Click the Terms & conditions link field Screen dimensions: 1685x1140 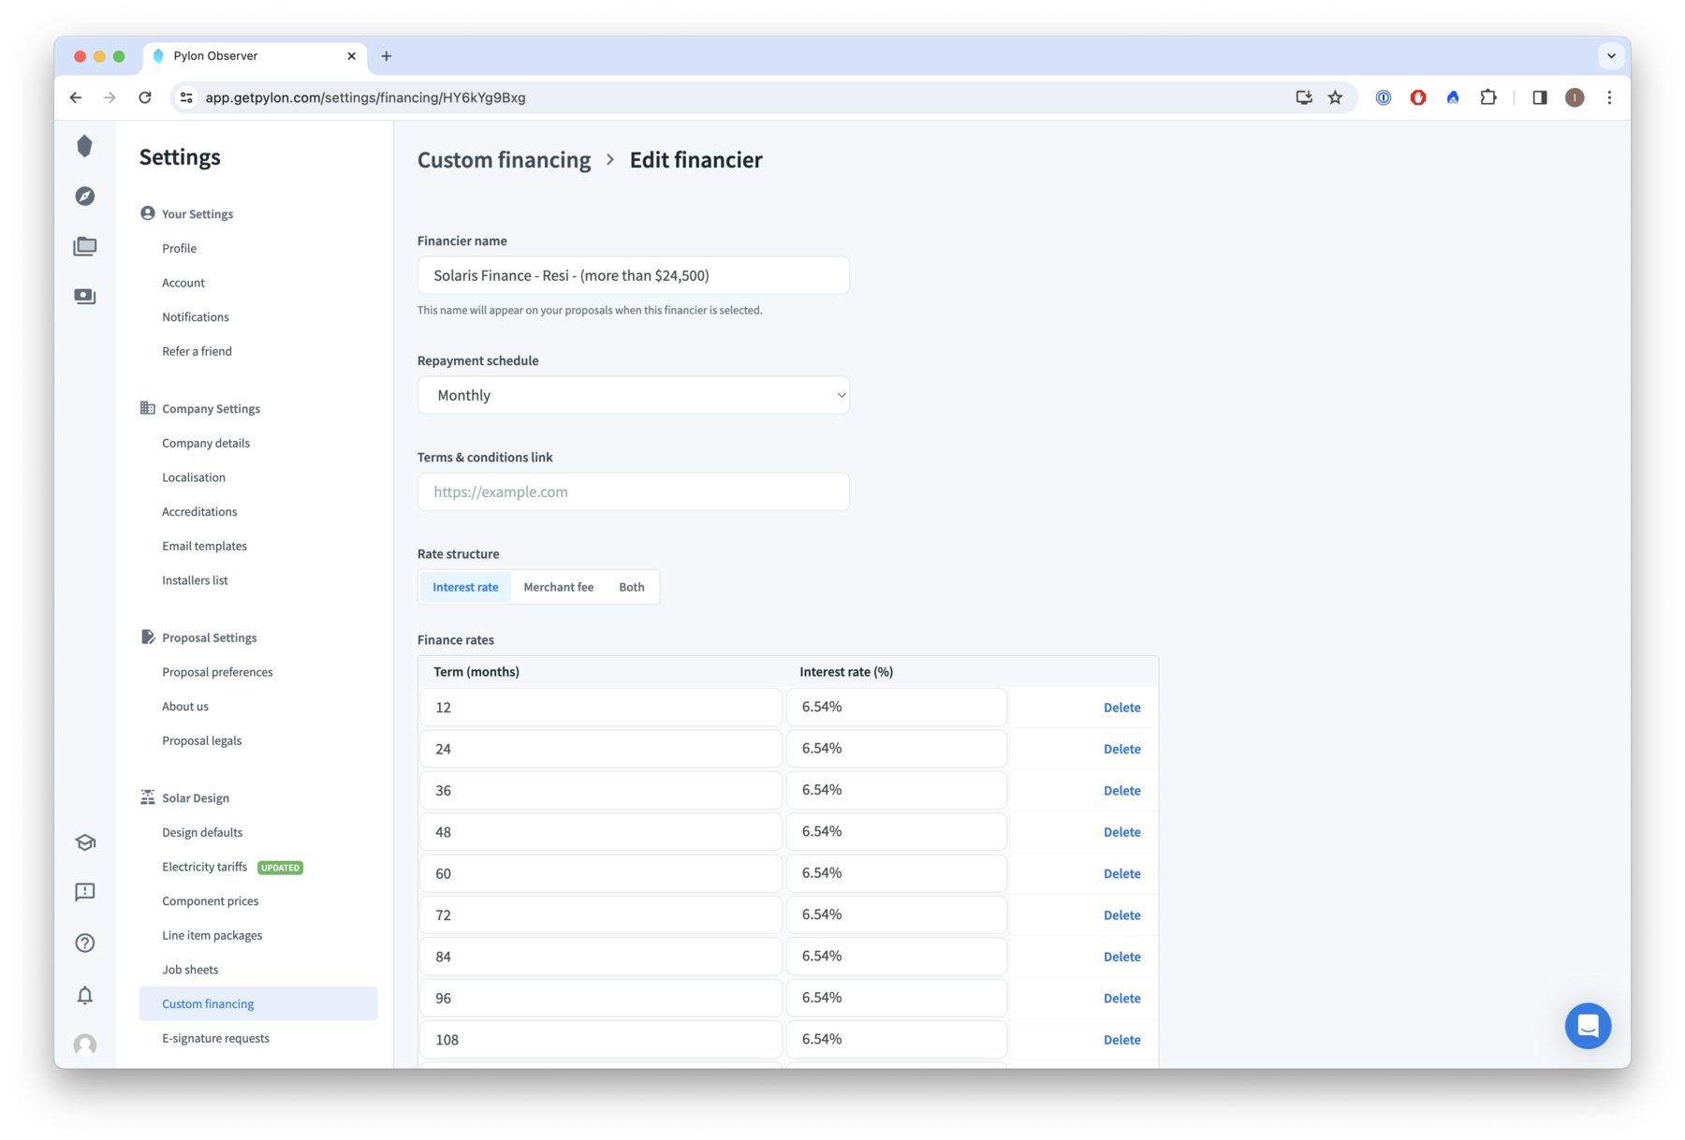pyautogui.click(x=634, y=491)
